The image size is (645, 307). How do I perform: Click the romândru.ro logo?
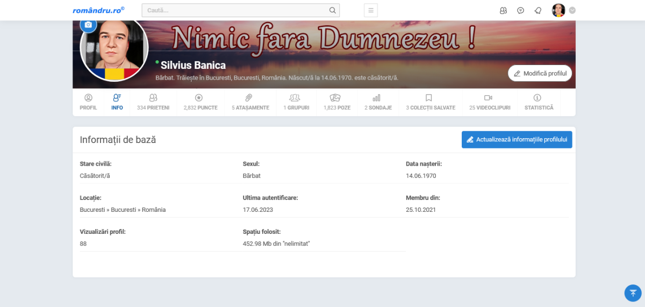tap(98, 10)
